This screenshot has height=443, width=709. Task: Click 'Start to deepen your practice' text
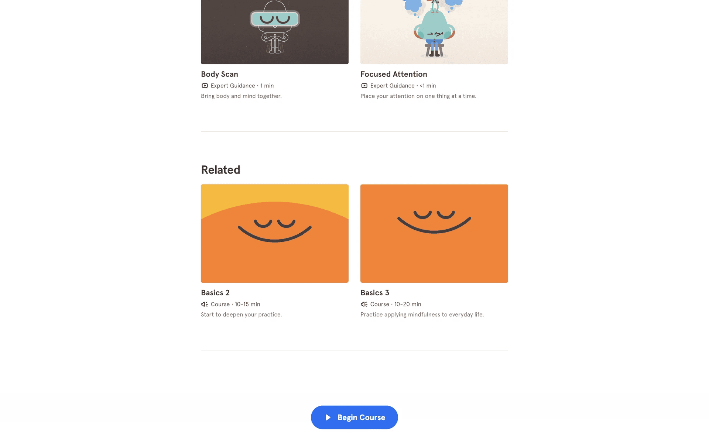pyautogui.click(x=241, y=315)
